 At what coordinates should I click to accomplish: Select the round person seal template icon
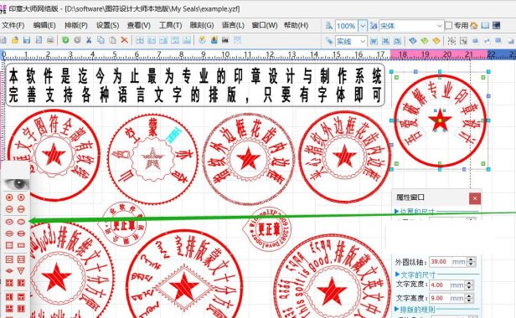click(x=21, y=197)
